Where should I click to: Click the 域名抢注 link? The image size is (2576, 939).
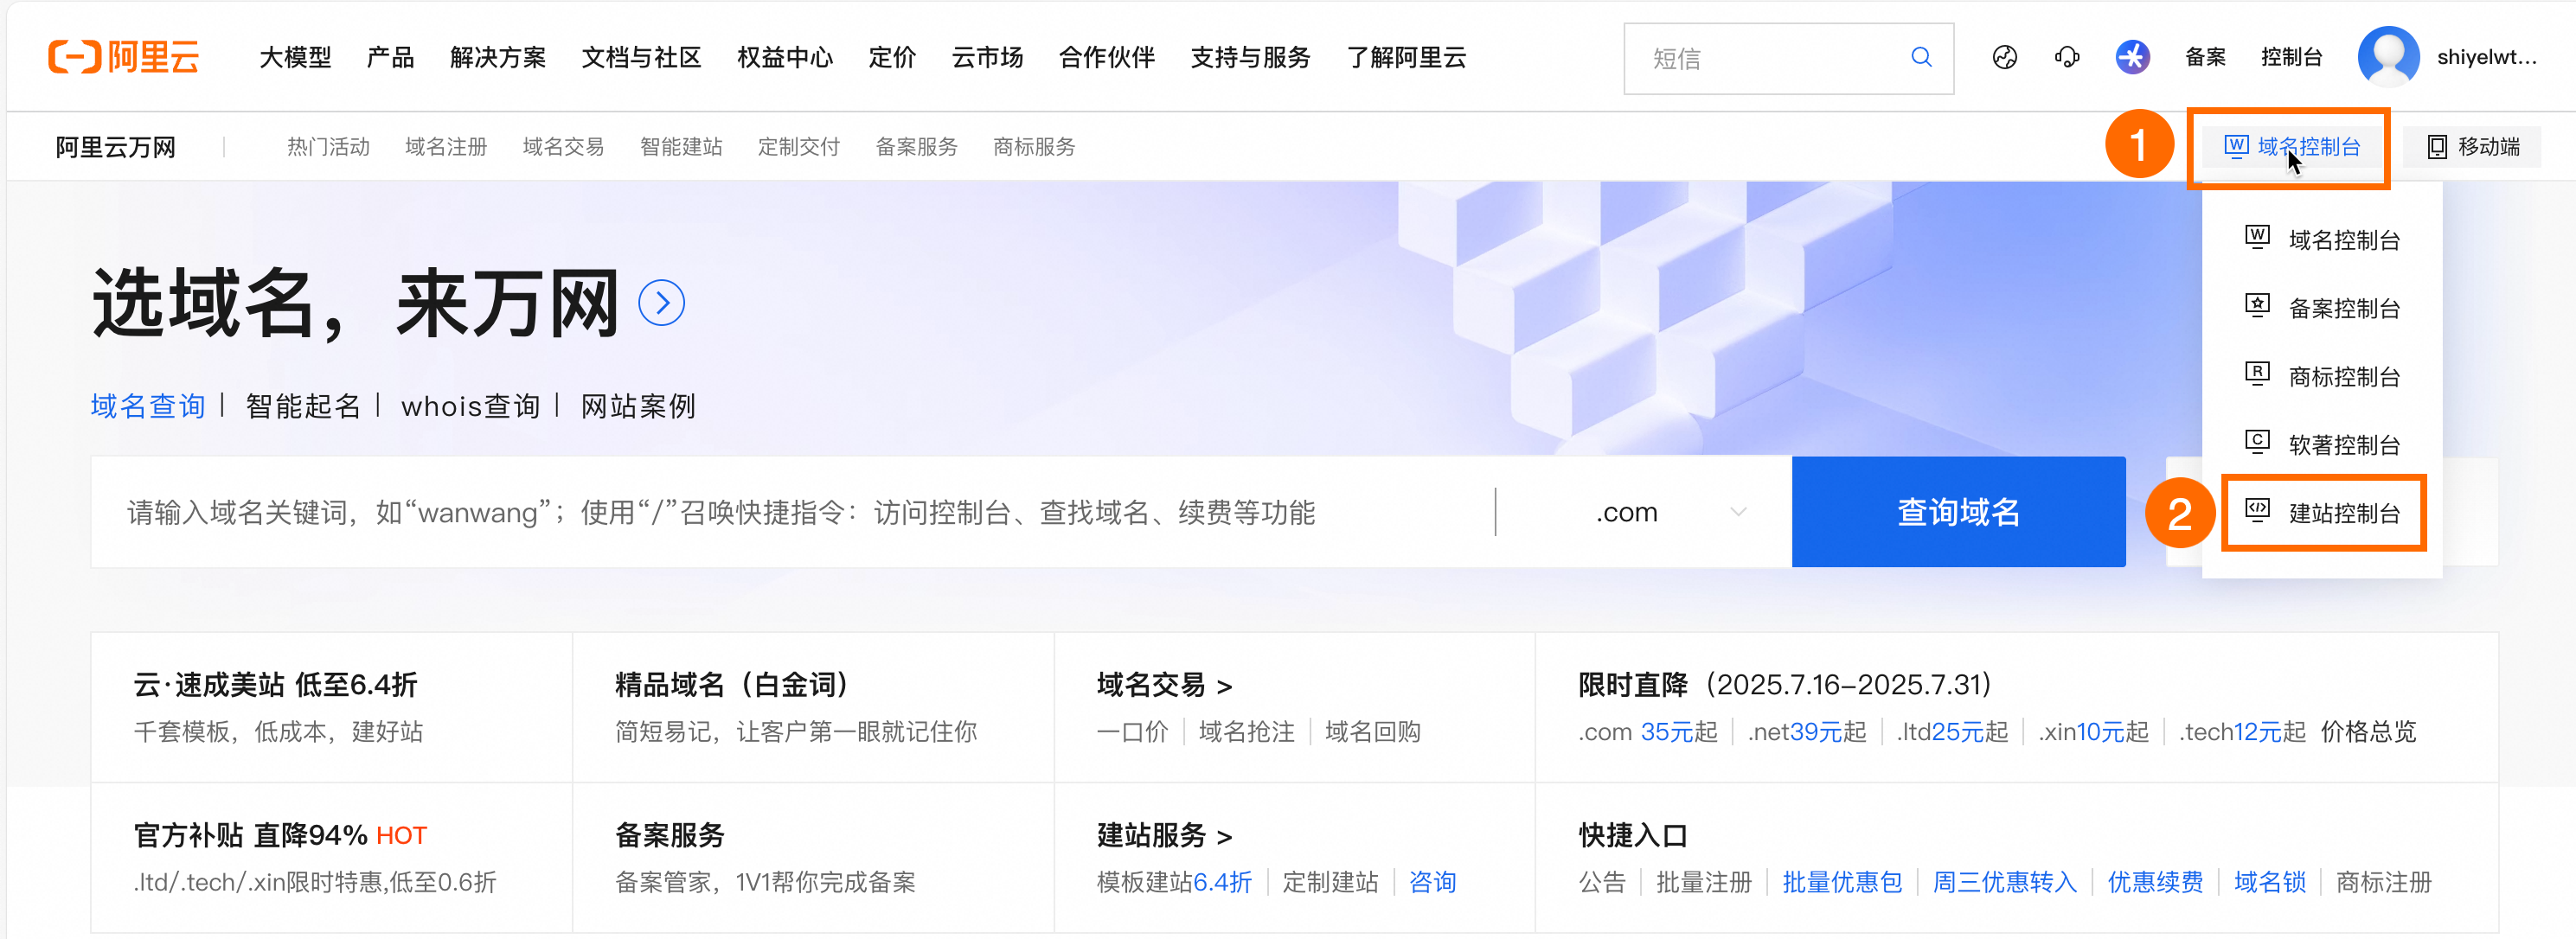(x=1246, y=732)
